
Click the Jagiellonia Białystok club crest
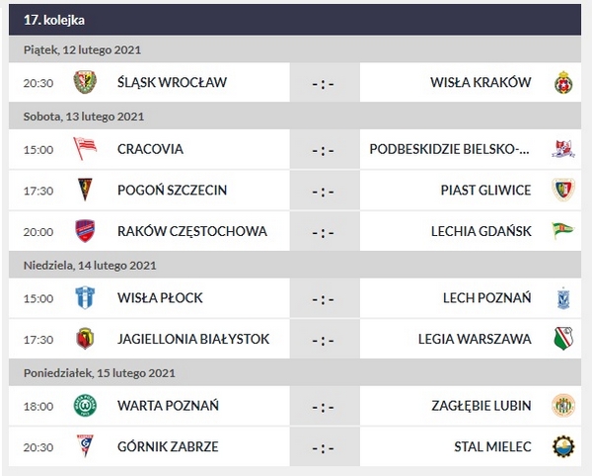pos(85,339)
